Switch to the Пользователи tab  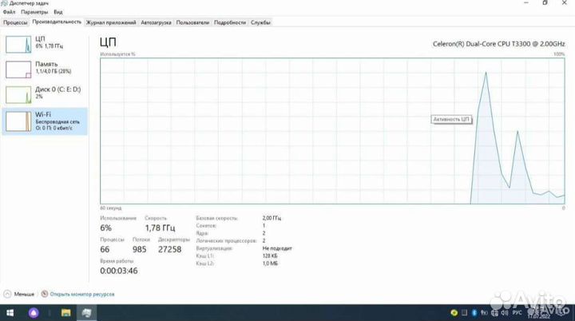[192, 22]
